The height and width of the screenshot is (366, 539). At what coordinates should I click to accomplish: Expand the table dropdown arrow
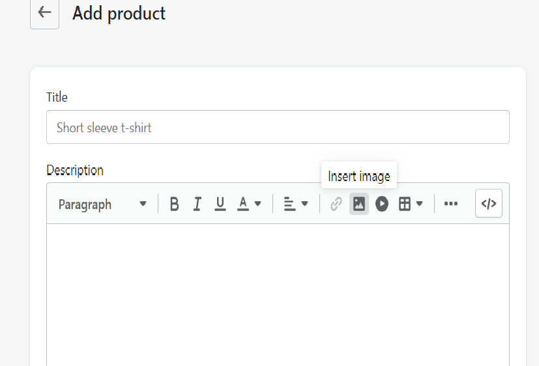(x=420, y=204)
